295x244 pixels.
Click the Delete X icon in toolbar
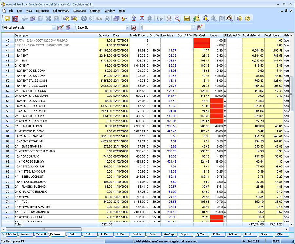[x=49, y=19]
